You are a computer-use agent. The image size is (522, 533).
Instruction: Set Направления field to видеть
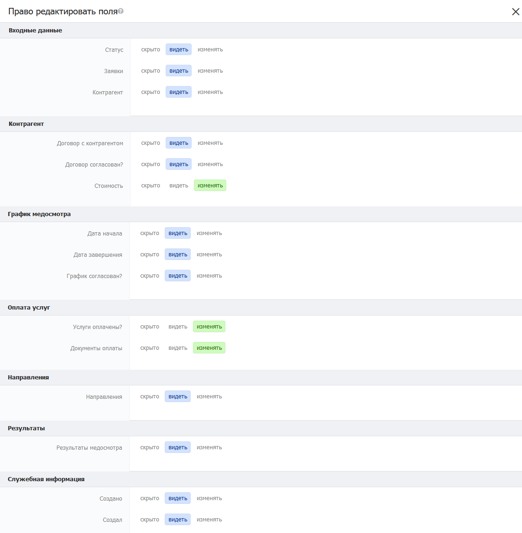(178, 397)
